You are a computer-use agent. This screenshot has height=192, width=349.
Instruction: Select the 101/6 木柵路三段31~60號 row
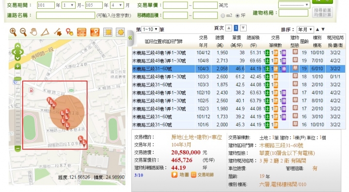coord(239,125)
